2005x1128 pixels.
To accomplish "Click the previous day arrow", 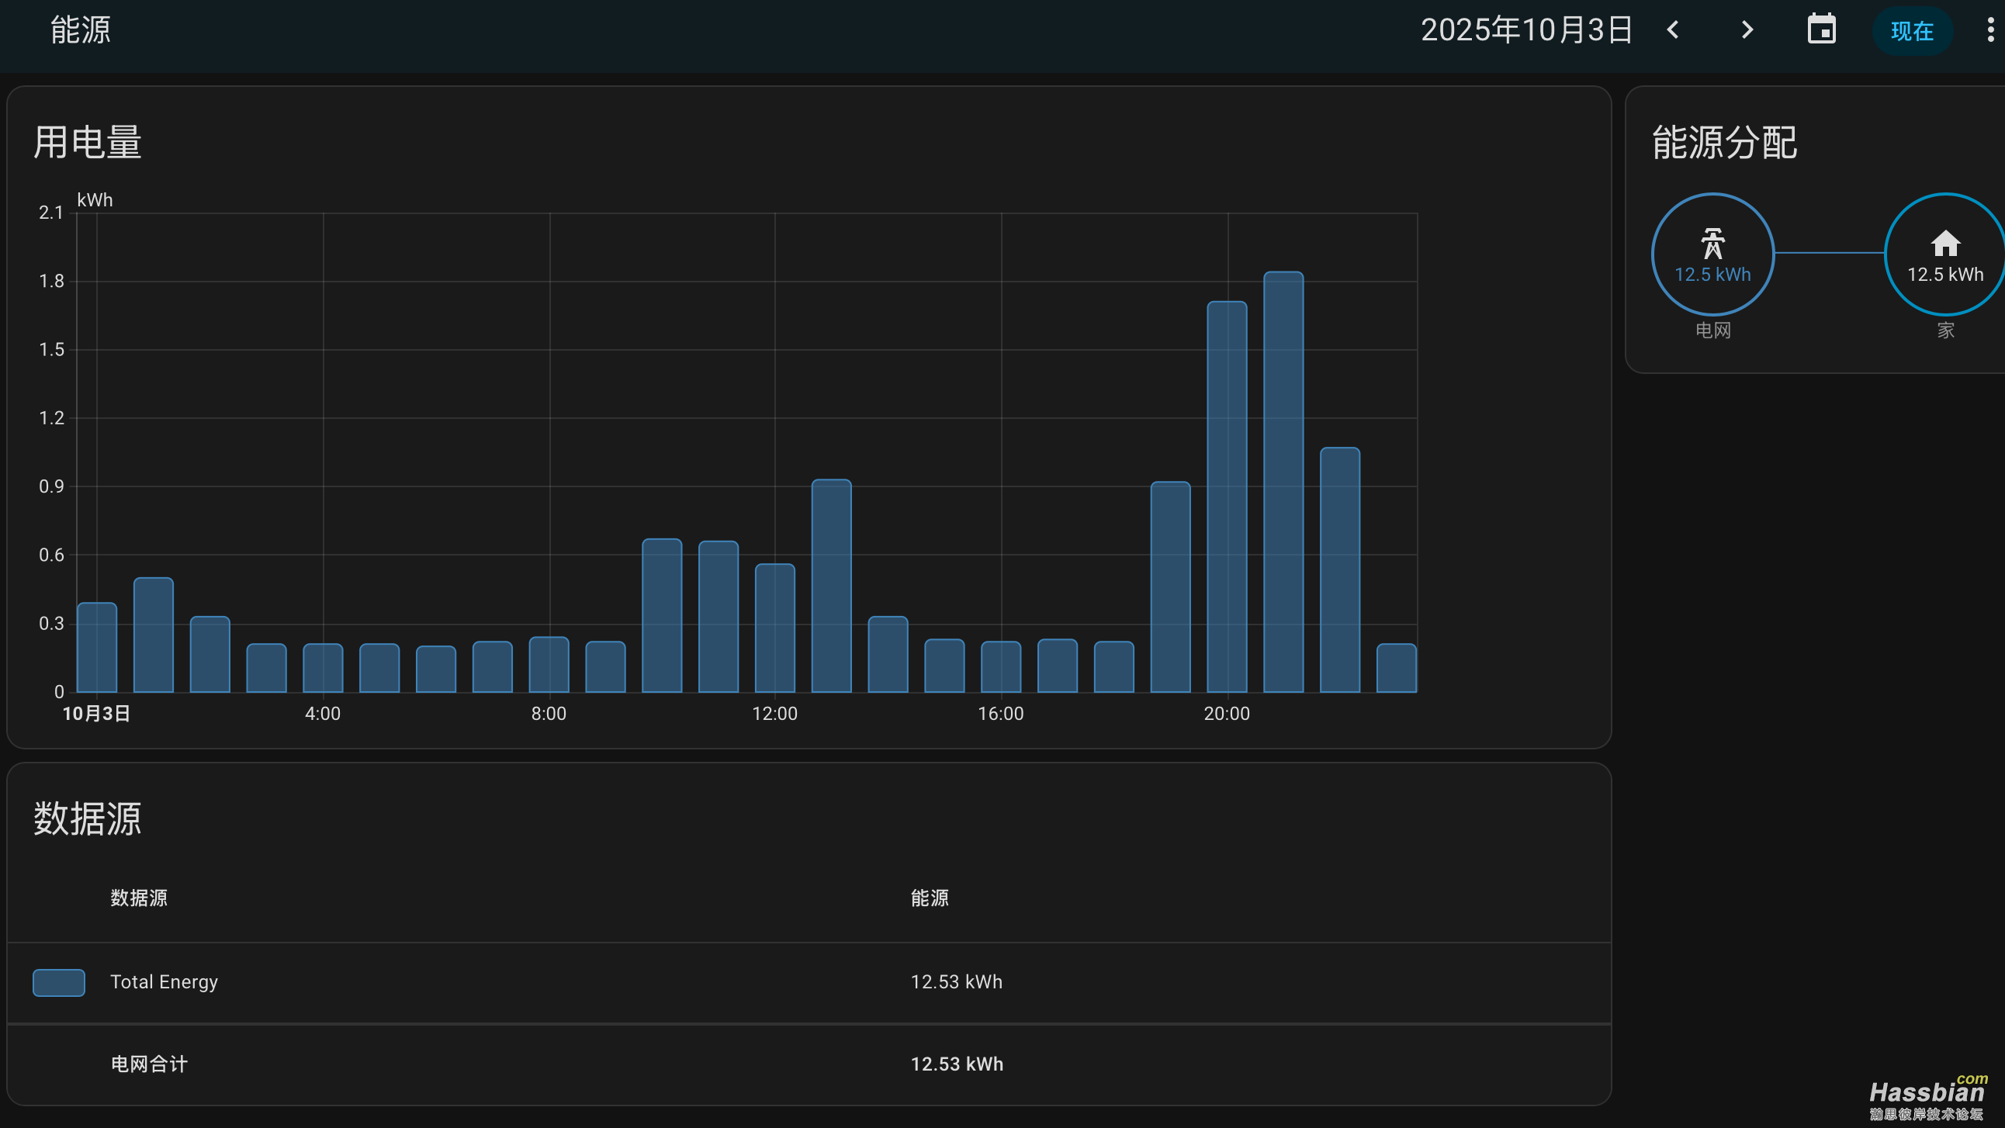I will point(1672,29).
